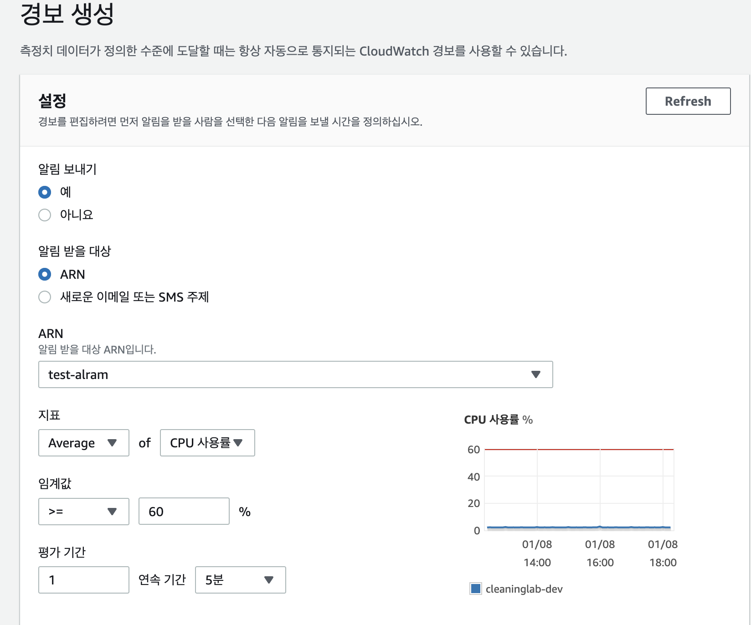Click the evaluation period count field

pos(84,580)
